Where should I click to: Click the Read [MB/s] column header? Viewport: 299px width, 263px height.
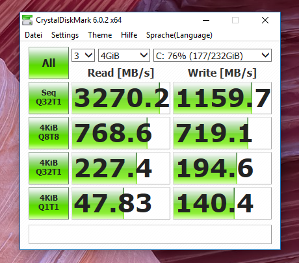point(121,73)
